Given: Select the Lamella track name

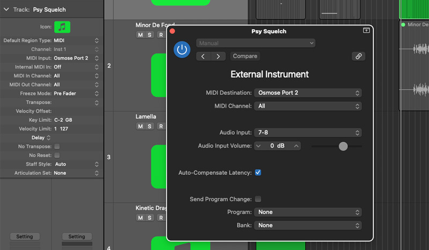Looking at the screenshot, I should click(x=146, y=116).
